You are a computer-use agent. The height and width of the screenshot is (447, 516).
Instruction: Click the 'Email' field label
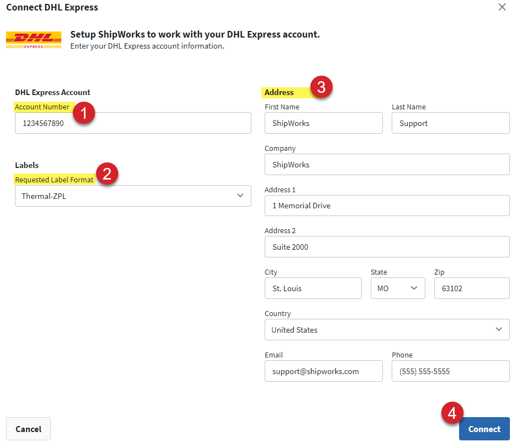tap(274, 355)
